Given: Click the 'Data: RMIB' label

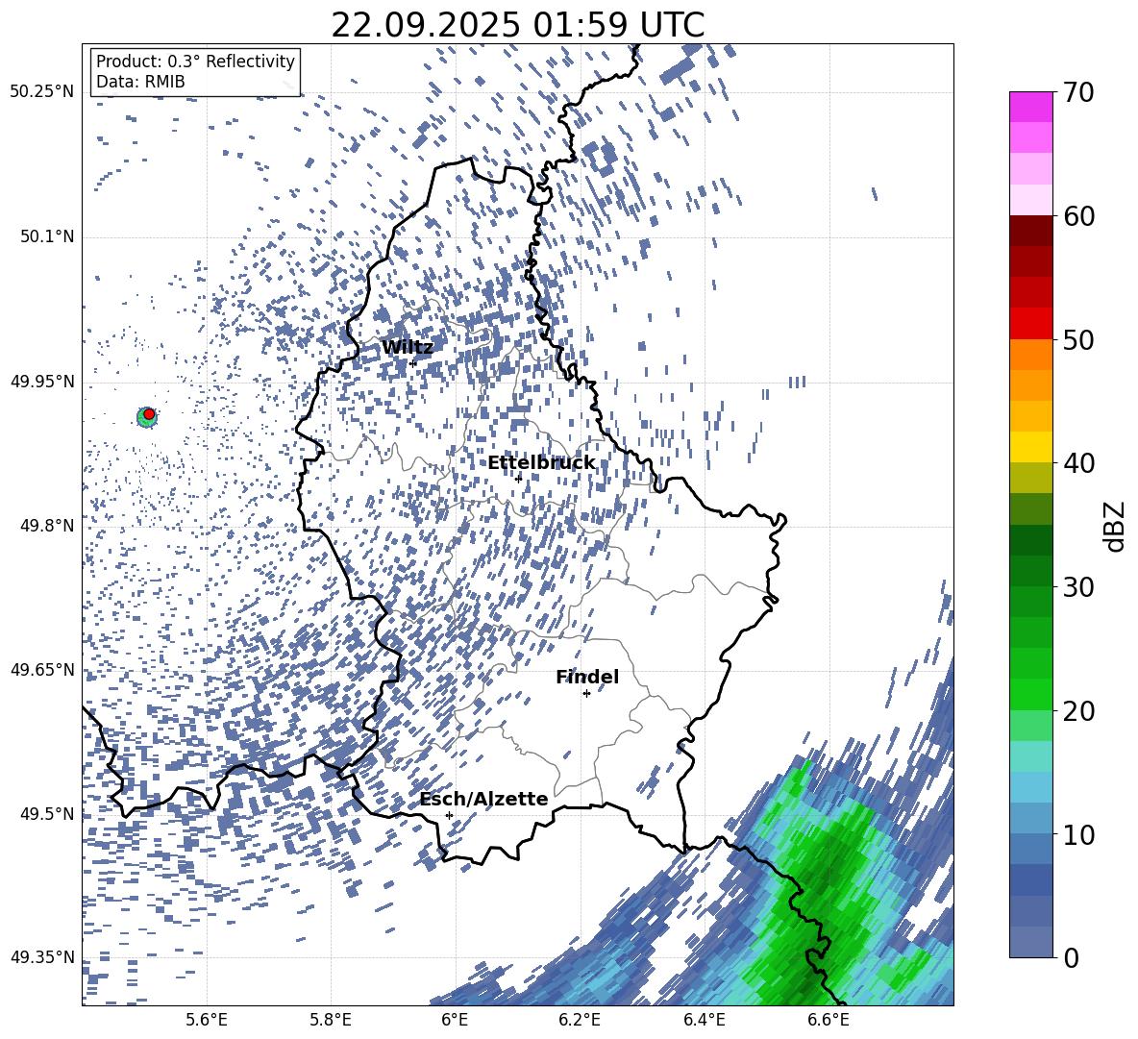Looking at the screenshot, I should coord(140,82).
